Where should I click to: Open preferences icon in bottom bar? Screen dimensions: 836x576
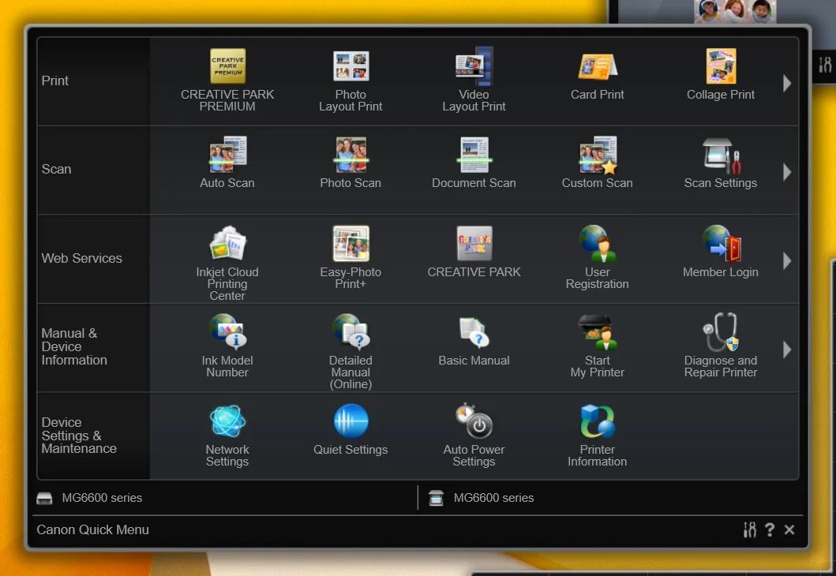point(750,529)
